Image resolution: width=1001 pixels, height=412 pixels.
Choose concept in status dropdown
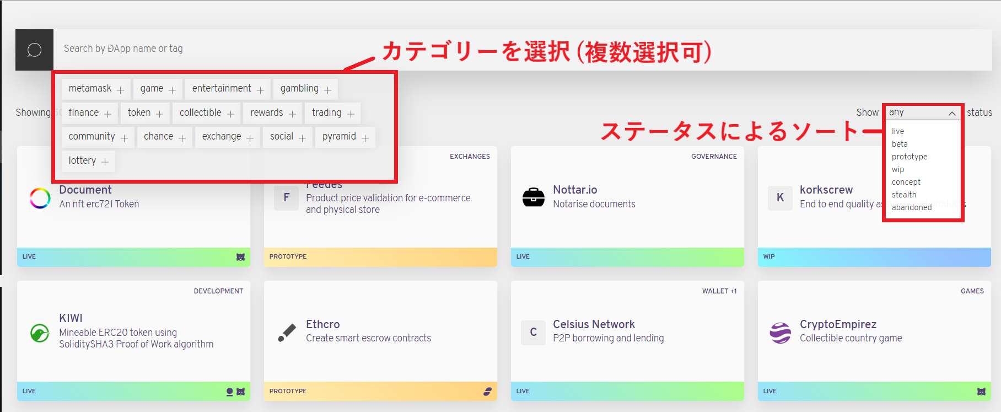[906, 182]
